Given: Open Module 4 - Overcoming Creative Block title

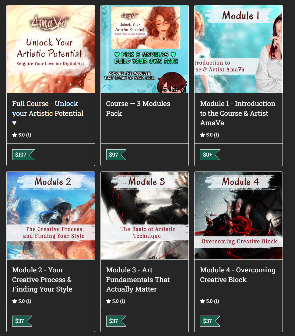Looking at the screenshot, I should [238, 275].
